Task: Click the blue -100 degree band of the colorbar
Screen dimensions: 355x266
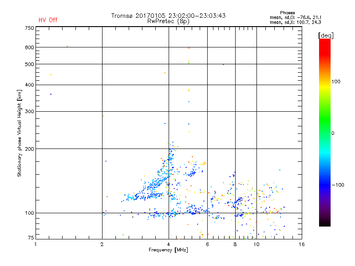Action: click(325, 185)
